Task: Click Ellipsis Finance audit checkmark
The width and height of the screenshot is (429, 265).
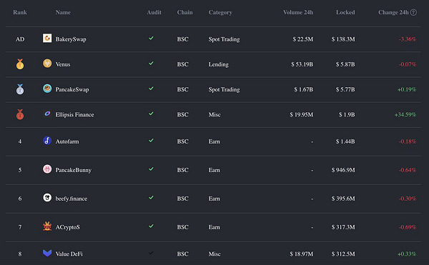Action: click(x=151, y=114)
